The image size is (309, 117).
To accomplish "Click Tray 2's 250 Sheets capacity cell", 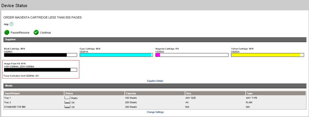I will coord(131,102).
